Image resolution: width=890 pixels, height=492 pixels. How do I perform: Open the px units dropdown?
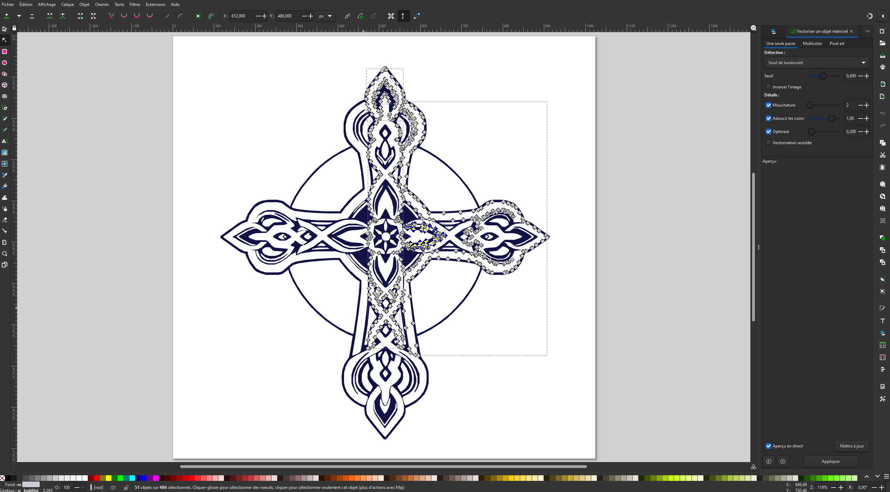click(326, 16)
